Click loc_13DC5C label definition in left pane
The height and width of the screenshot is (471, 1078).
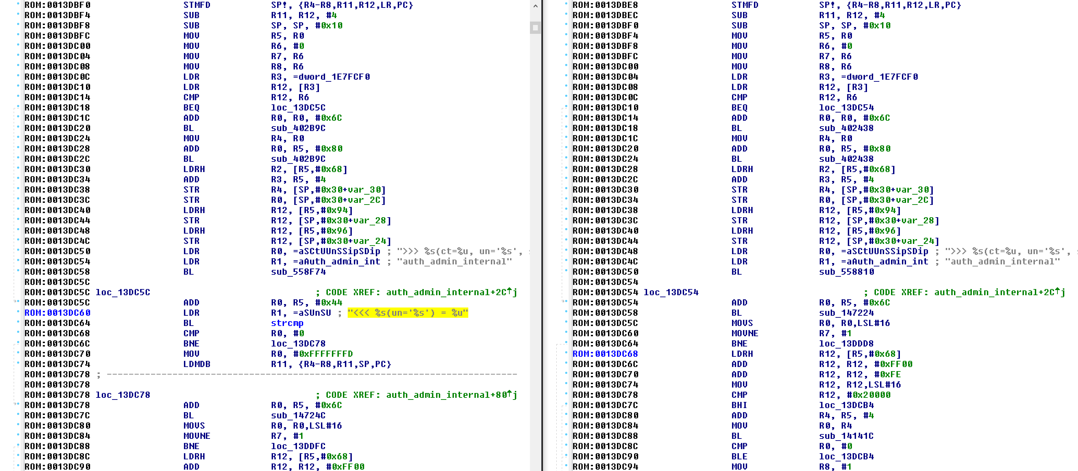123,292
